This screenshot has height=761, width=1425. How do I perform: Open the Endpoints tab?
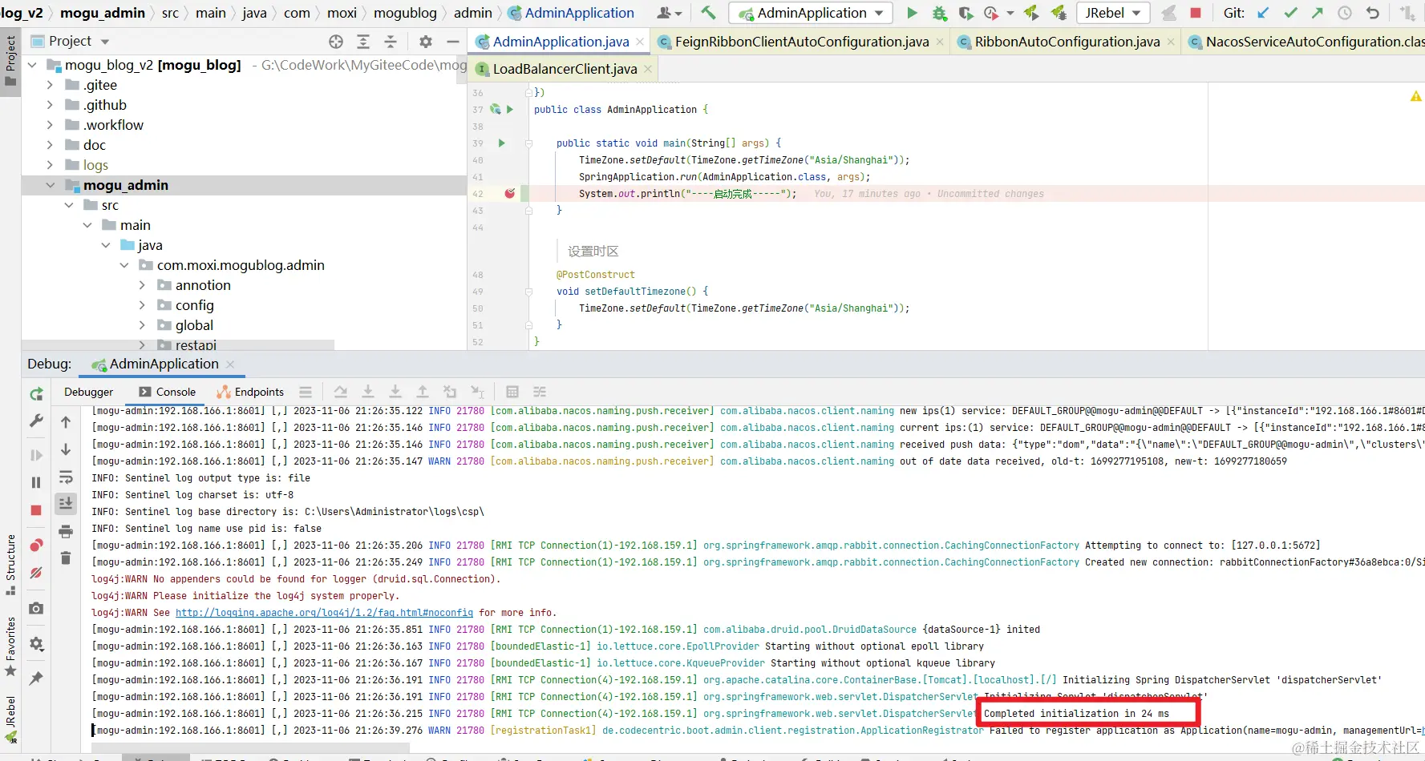(250, 392)
